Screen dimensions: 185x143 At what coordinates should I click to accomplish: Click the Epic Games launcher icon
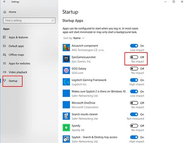(x=66, y=59)
